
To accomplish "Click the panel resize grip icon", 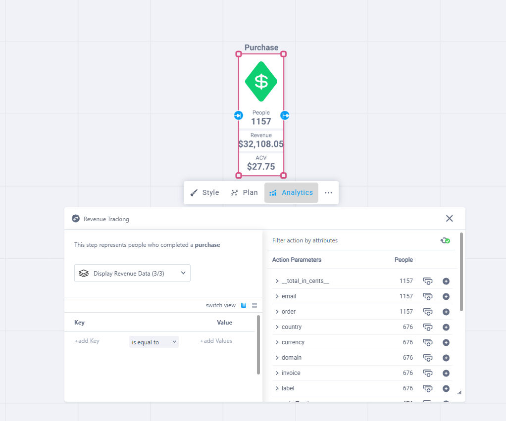I will (459, 393).
